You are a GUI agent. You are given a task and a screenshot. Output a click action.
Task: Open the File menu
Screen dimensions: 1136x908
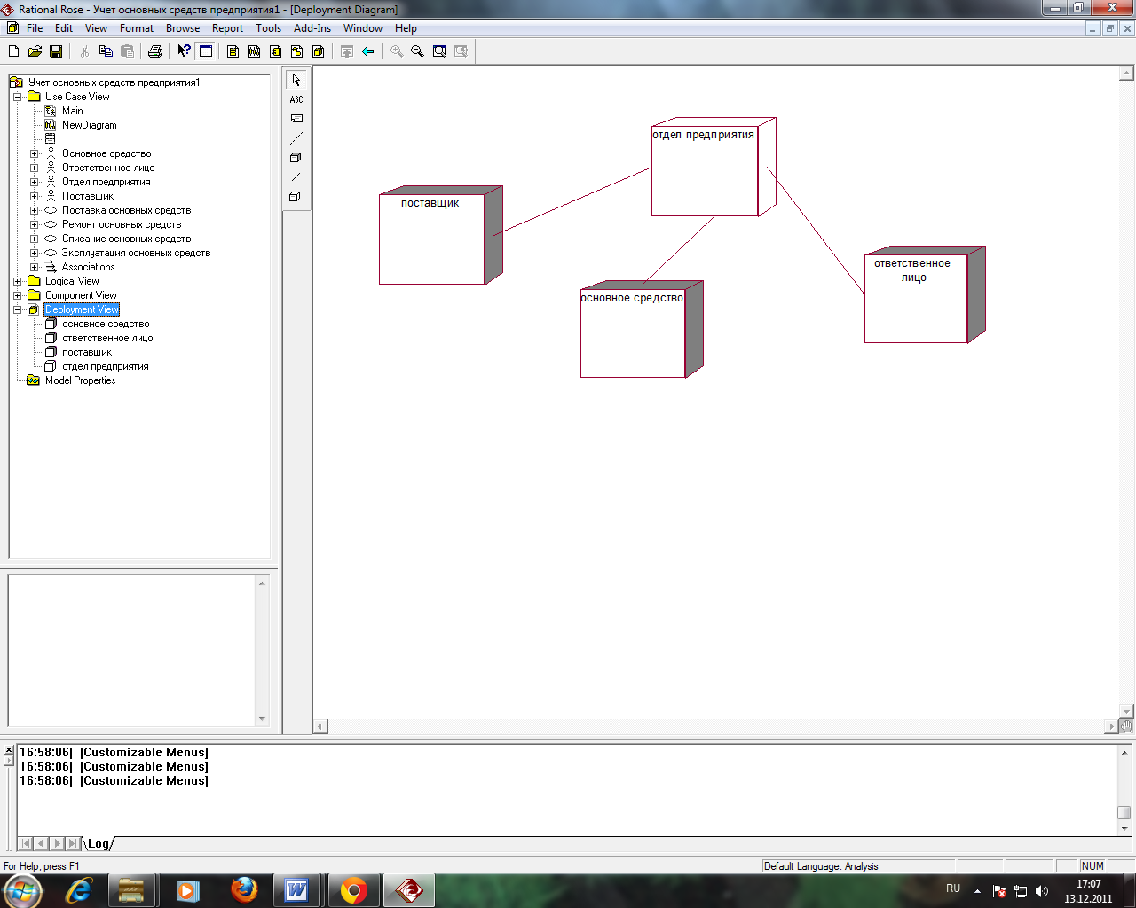35,28
